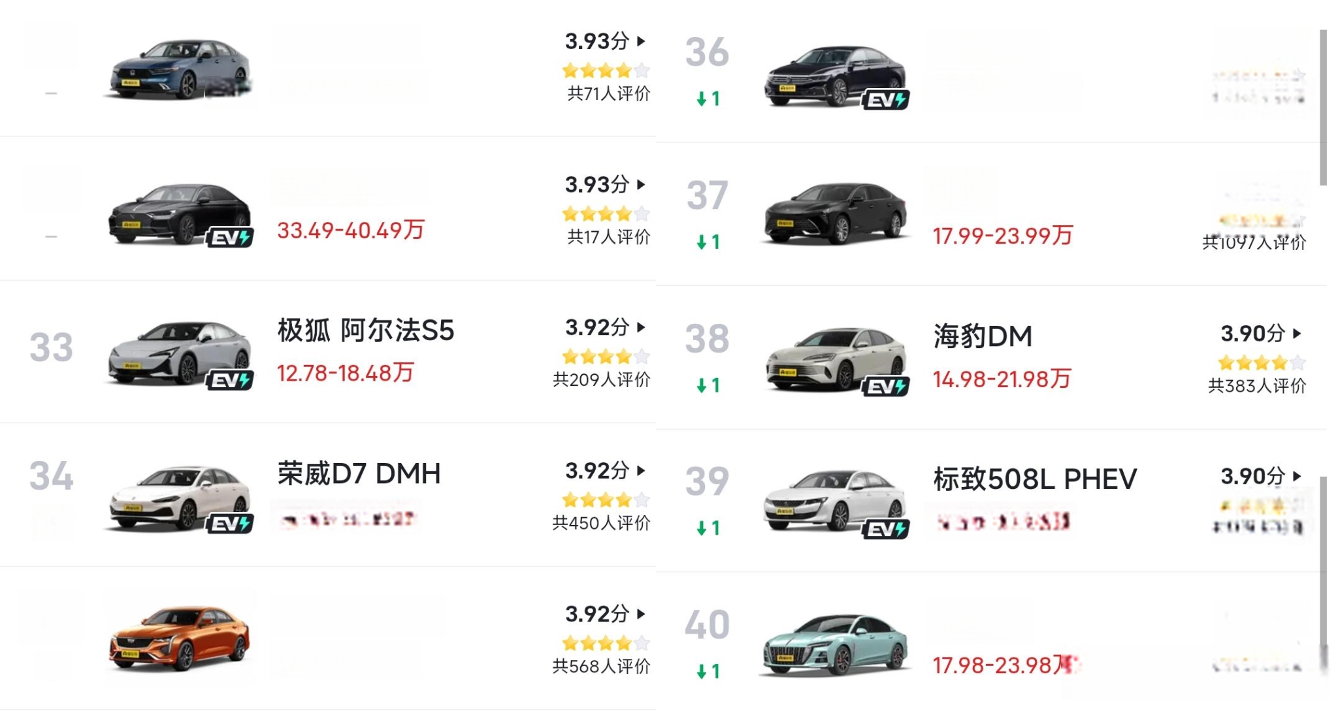Image resolution: width=1338 pixels, height=713 pixels.
Task: Click the green down arrow under rank 40
Action: click(702, 672)
